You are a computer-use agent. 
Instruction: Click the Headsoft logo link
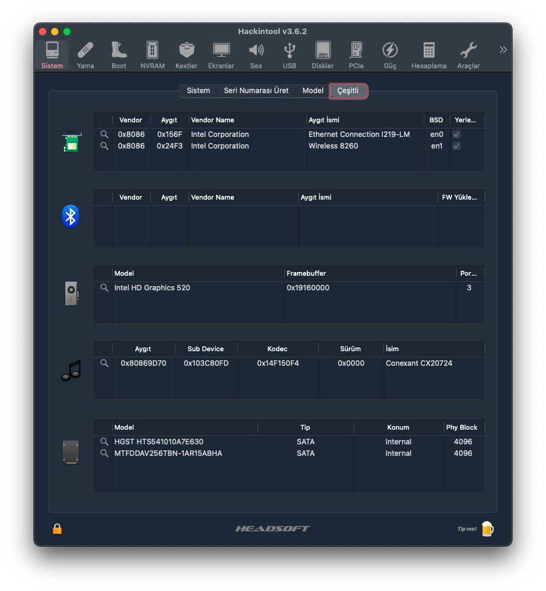click(273, 528)
